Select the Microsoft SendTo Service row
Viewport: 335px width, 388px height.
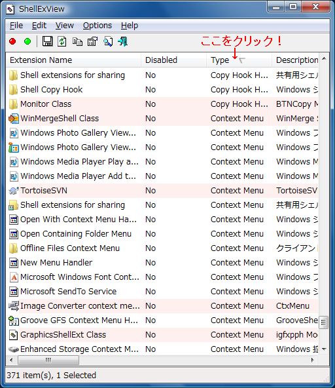(x=162, y=292)
